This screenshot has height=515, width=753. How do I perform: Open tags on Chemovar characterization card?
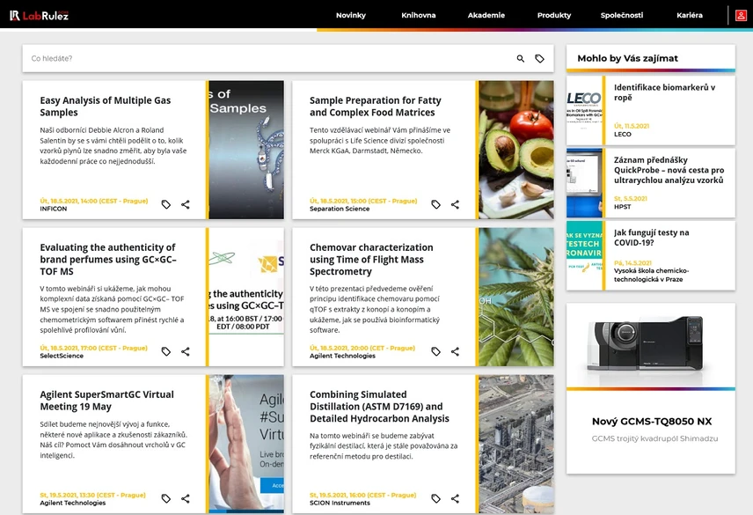click(x=435, y=352)
